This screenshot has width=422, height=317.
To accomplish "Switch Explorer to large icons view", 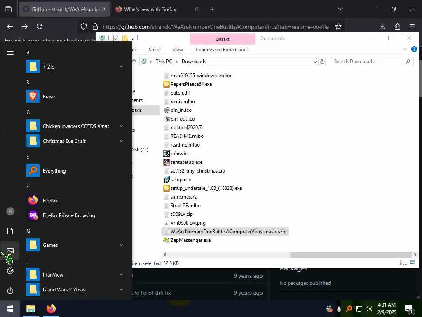I will pyautogui.click(x=412, y=263).
